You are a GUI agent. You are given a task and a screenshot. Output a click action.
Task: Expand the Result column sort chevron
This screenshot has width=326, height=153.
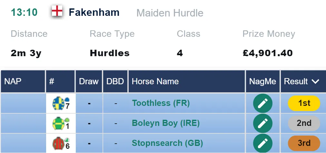[315, 81]
